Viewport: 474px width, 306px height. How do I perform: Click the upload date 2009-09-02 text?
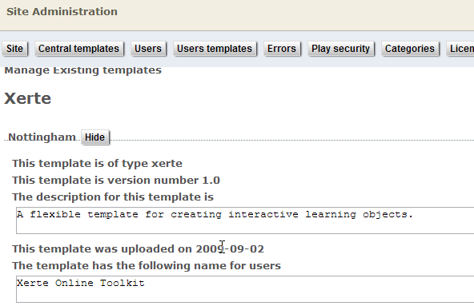pos(230,249)
